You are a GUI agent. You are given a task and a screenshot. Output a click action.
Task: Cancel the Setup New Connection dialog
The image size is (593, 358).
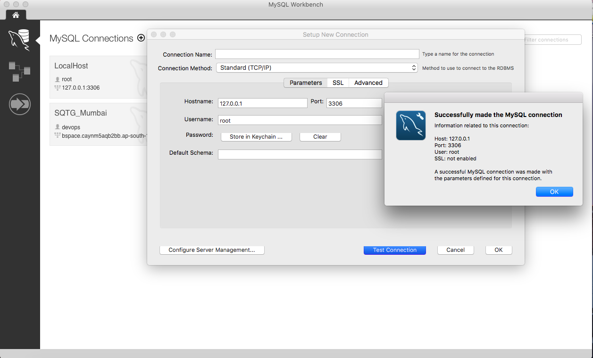pyautogui.click(x=456, y=250)
